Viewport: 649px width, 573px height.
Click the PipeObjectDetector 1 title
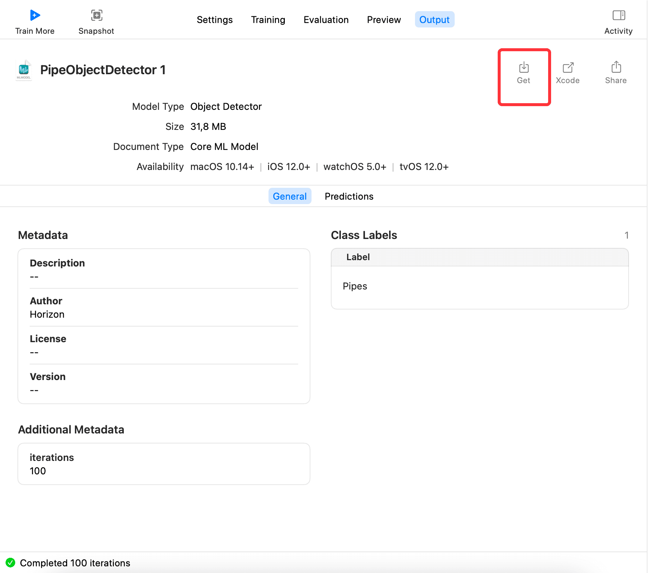(103, 70)
